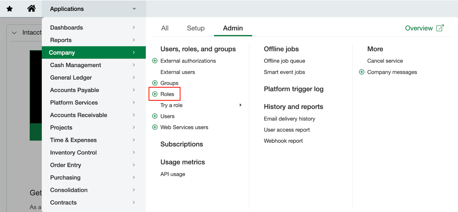The height and width of the screenshot is (212, 458).
Task: Switch to the All tab
Action: pos(165,28)
